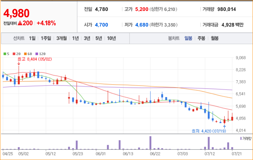Click the 선차트 label
Screen dimensions: 253x160
tap(19, 38)
